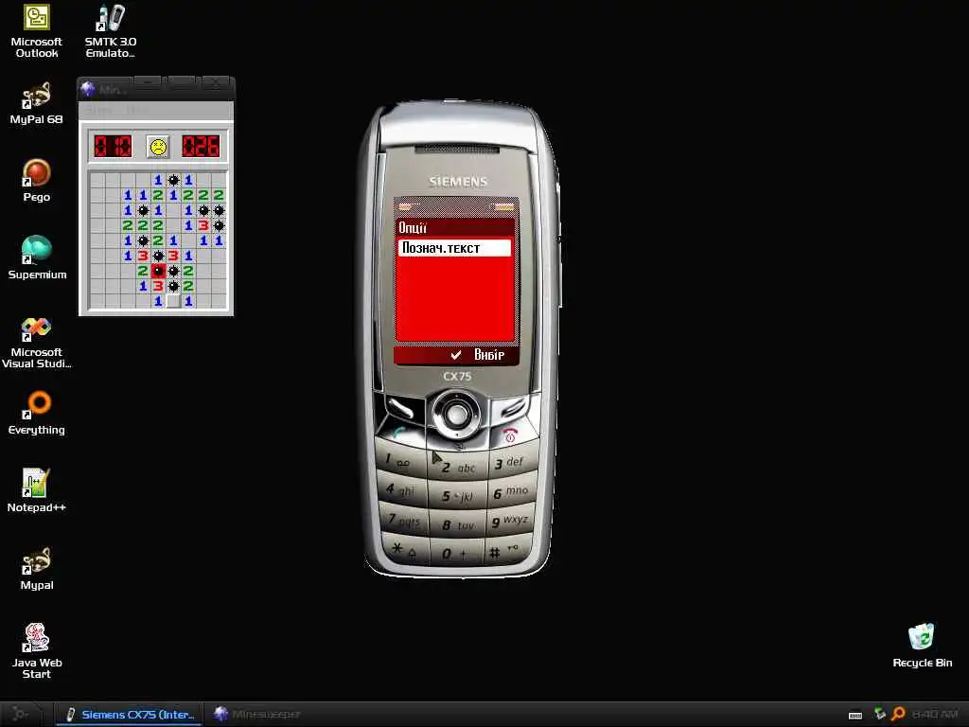Viewport: 969px width, 727px height.
Task: Open the Everything search shortcut
Action: click(x=37, y=414)
